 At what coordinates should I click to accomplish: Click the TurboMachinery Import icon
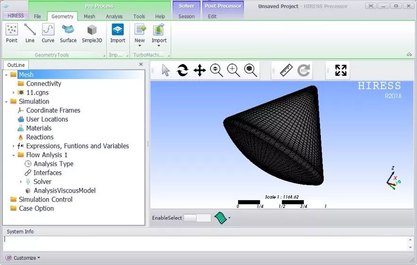coord(159,30)
